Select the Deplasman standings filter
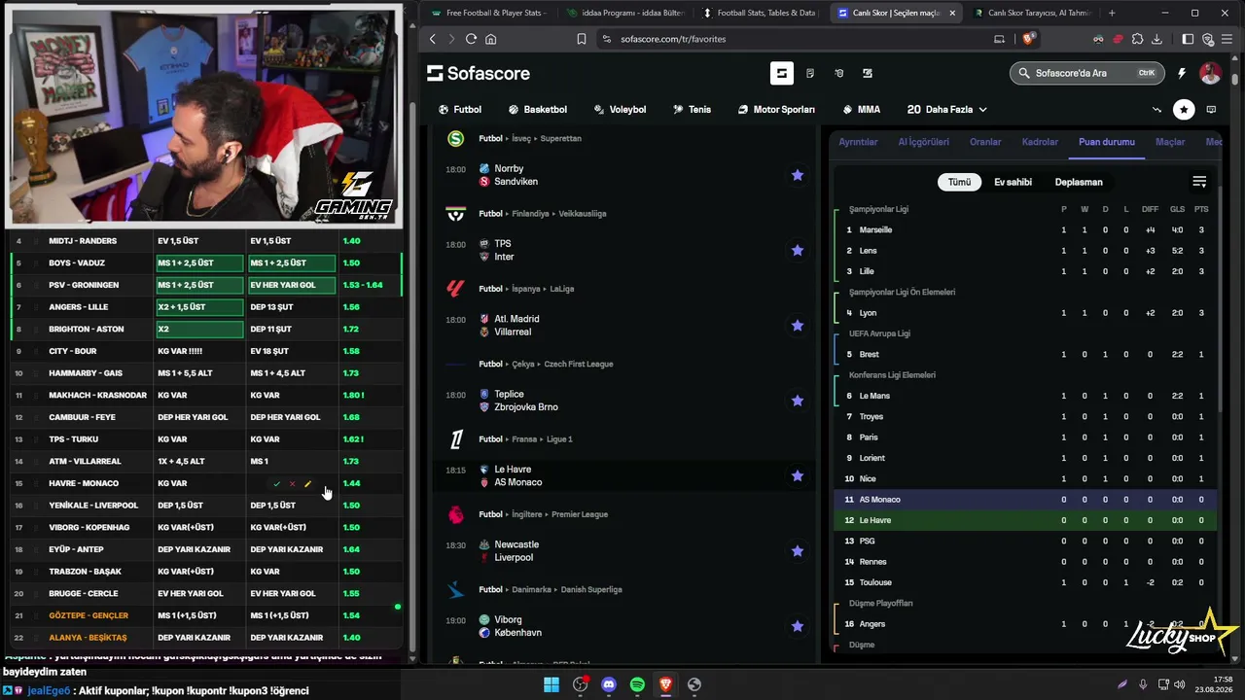This screenshot has width=1245, height=700. pos(1079,182)
